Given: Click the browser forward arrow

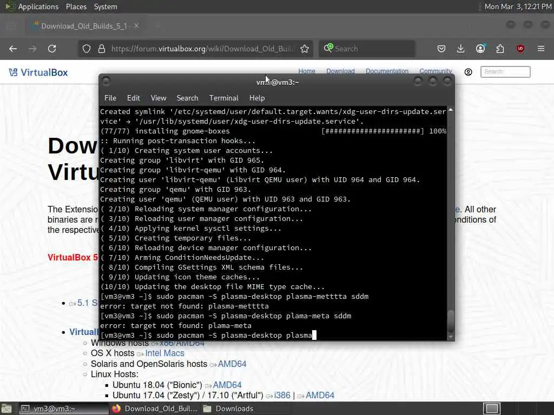Looking at the screenshot, I should click(x=32, y=49).
